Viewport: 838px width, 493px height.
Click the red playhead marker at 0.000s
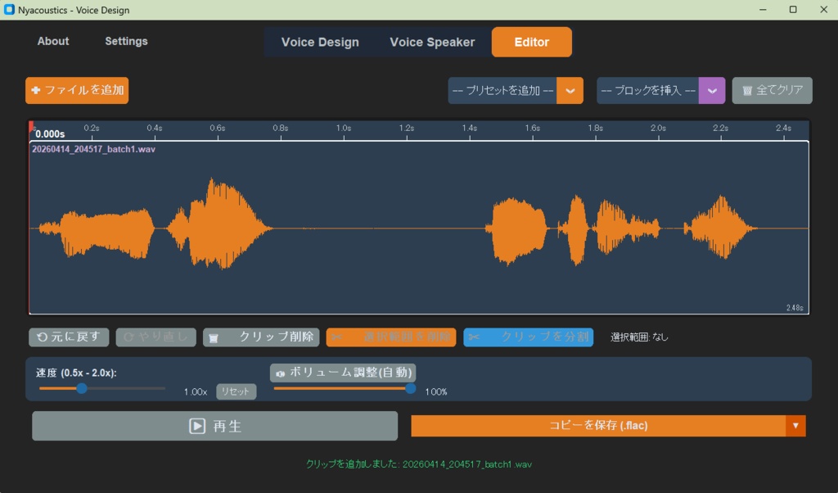[31, 124]
